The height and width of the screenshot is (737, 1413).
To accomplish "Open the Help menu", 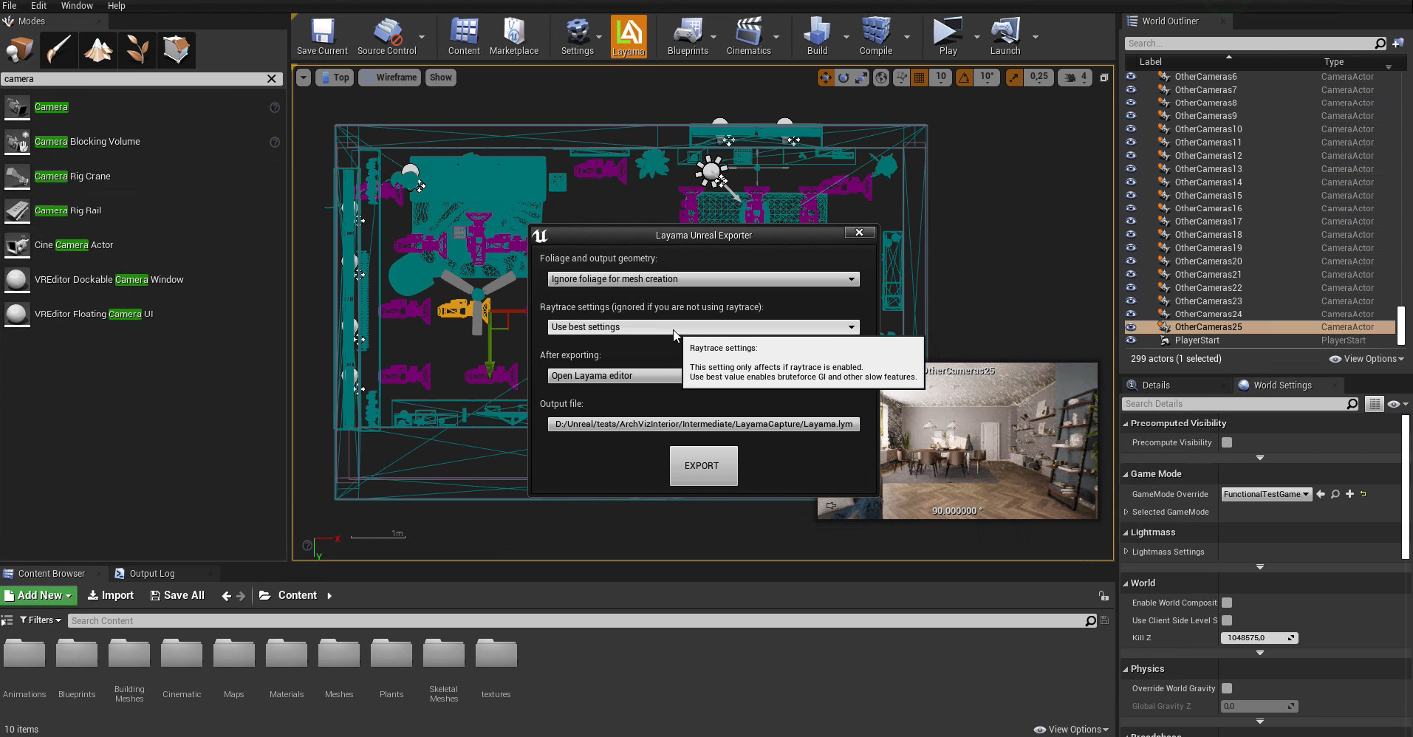I will (x=116, y=6).
